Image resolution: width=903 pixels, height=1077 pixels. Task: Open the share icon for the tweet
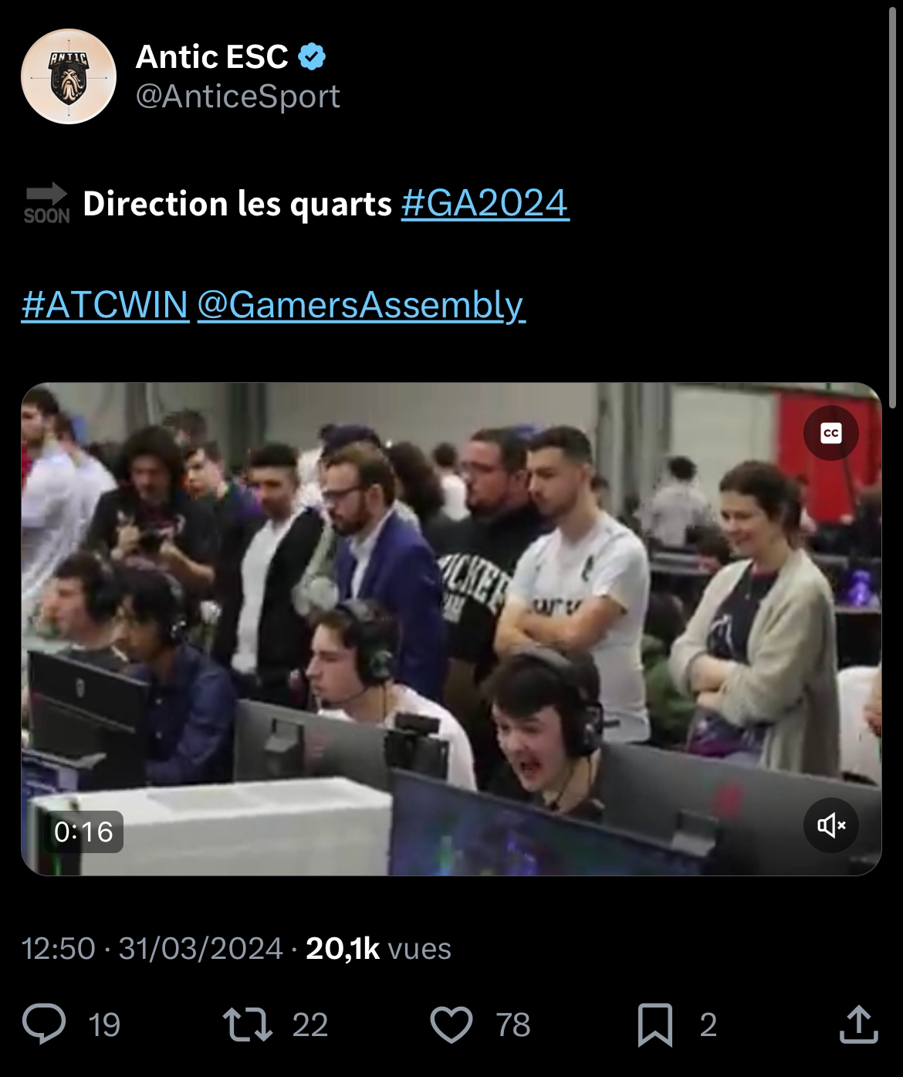pos(858,1025)
